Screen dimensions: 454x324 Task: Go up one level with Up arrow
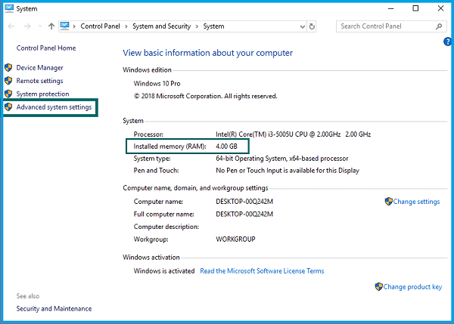coord(51,26)
